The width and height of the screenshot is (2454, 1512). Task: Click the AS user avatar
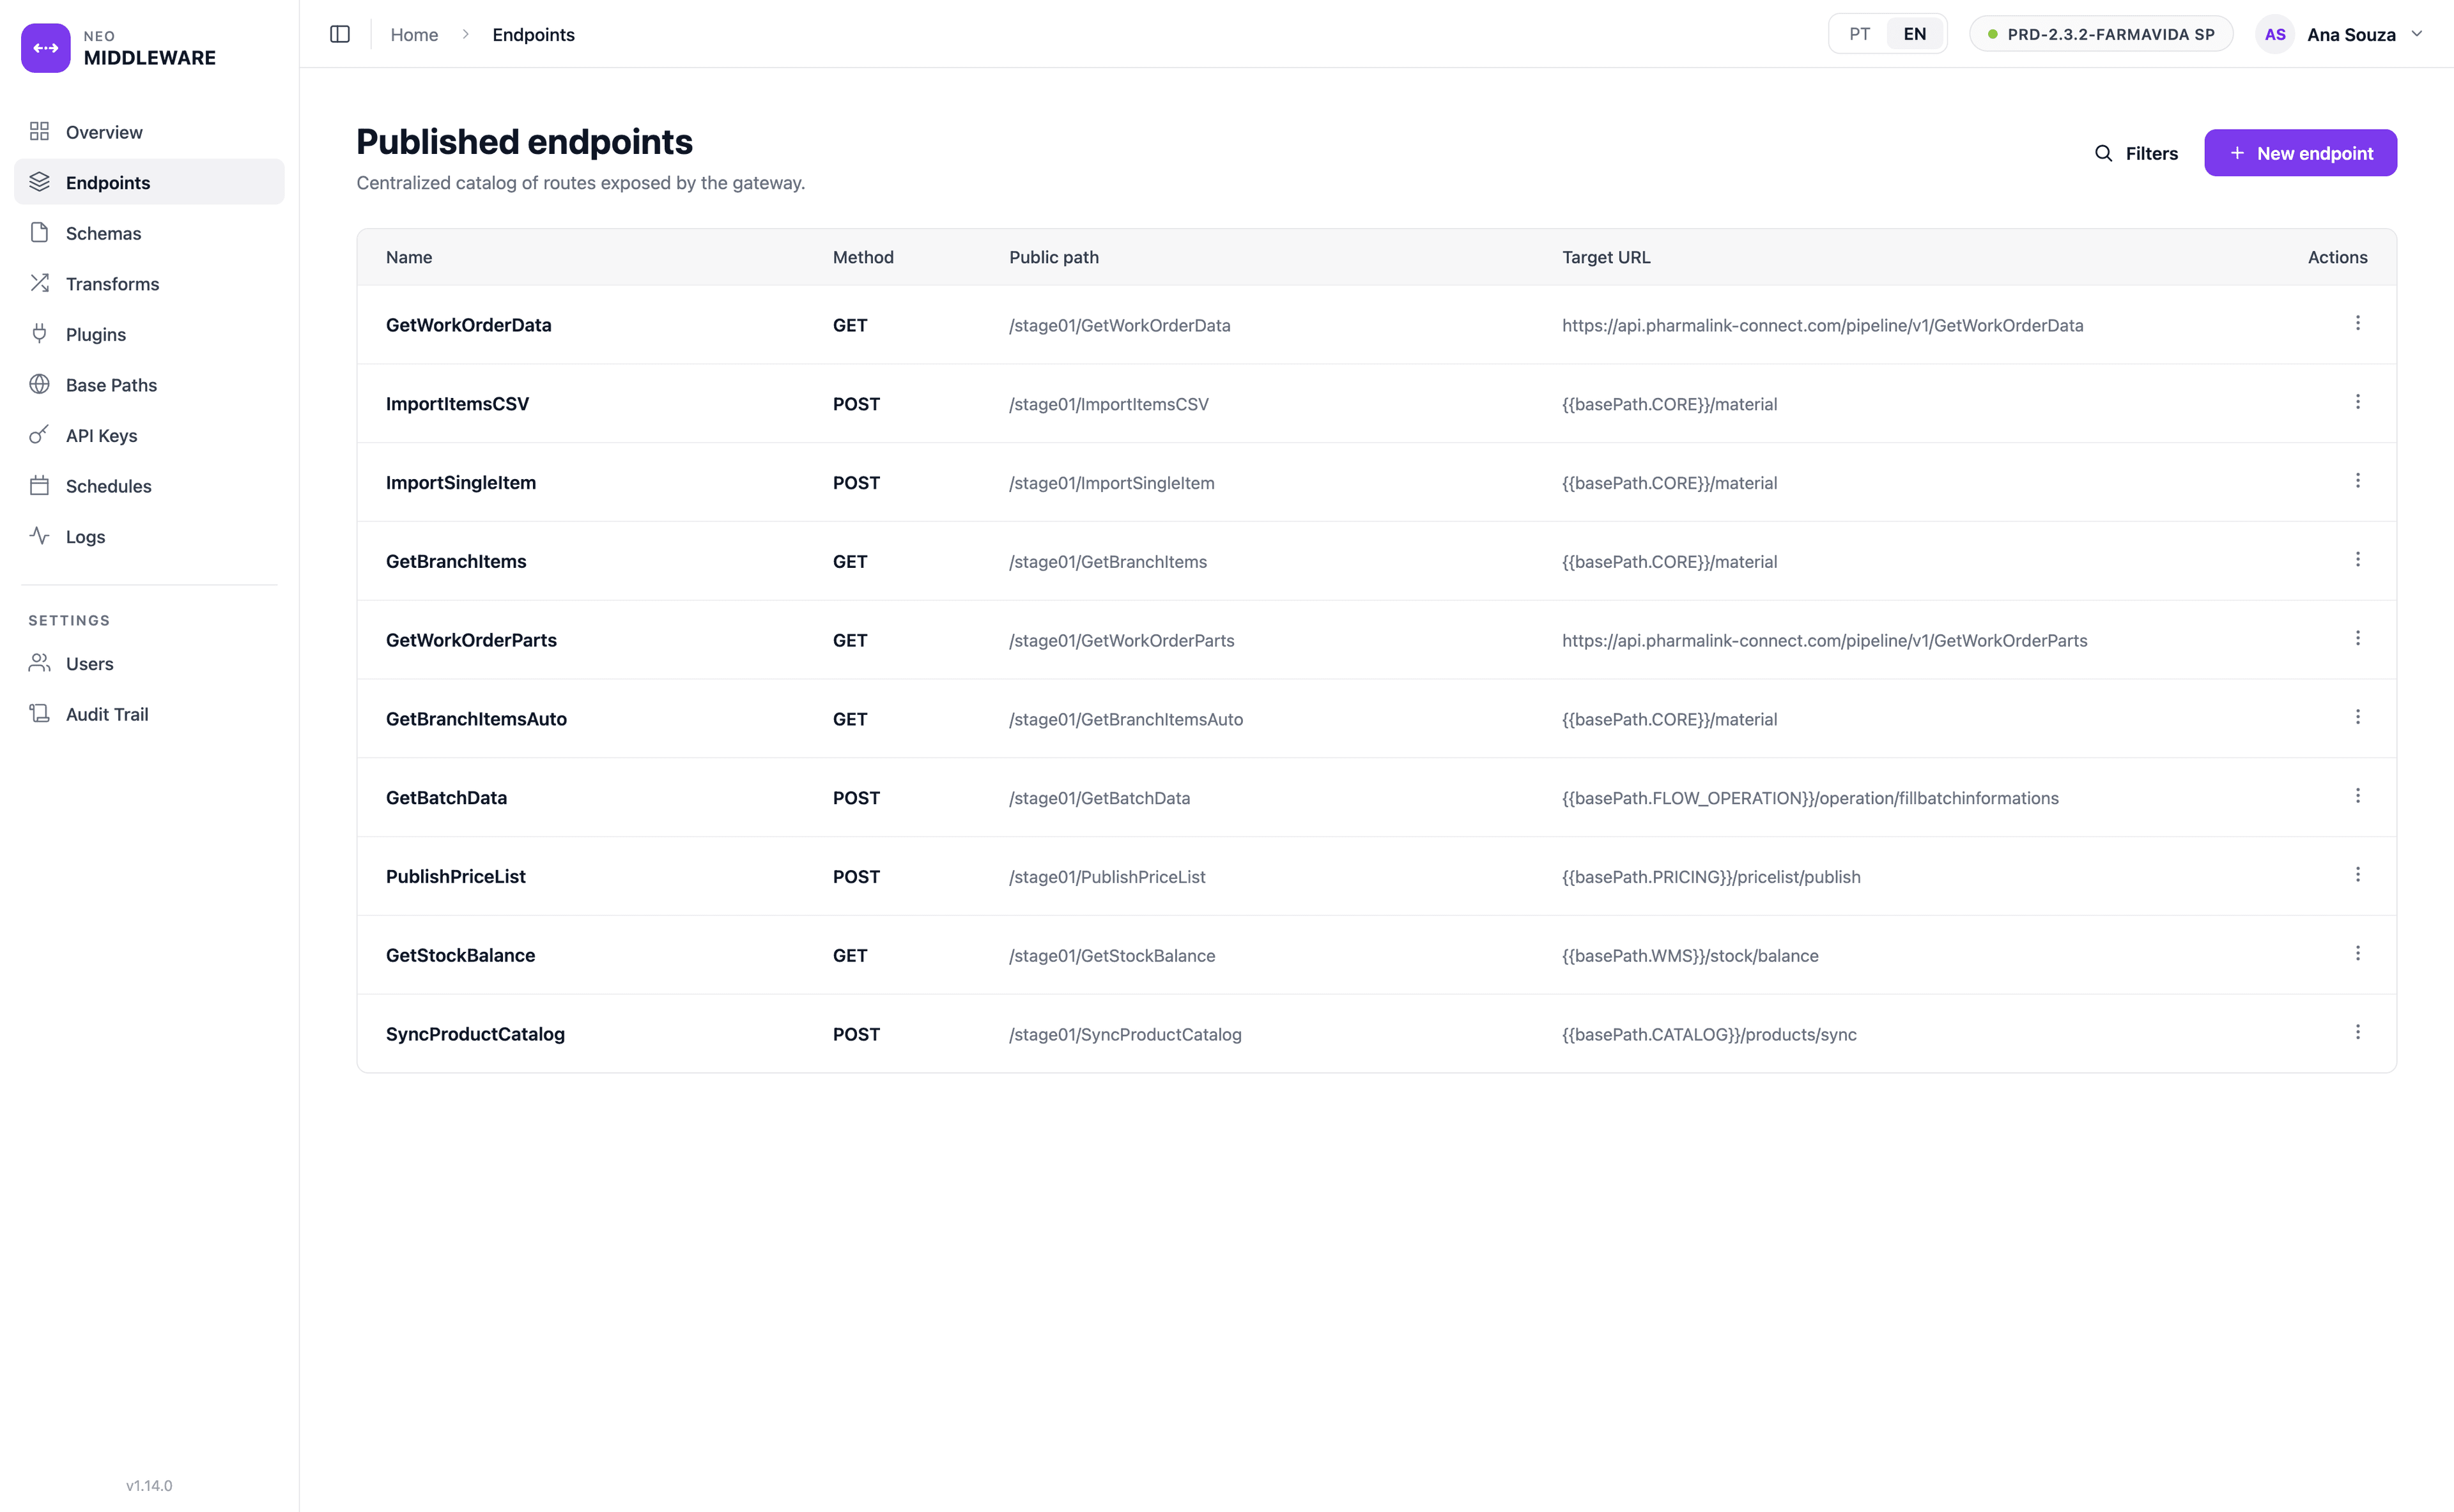(x=2275, y=34)
